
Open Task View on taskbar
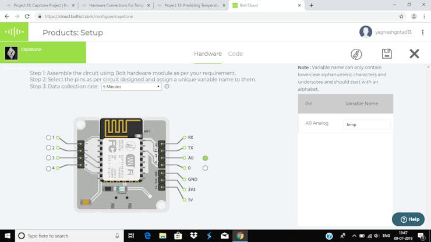131,236
